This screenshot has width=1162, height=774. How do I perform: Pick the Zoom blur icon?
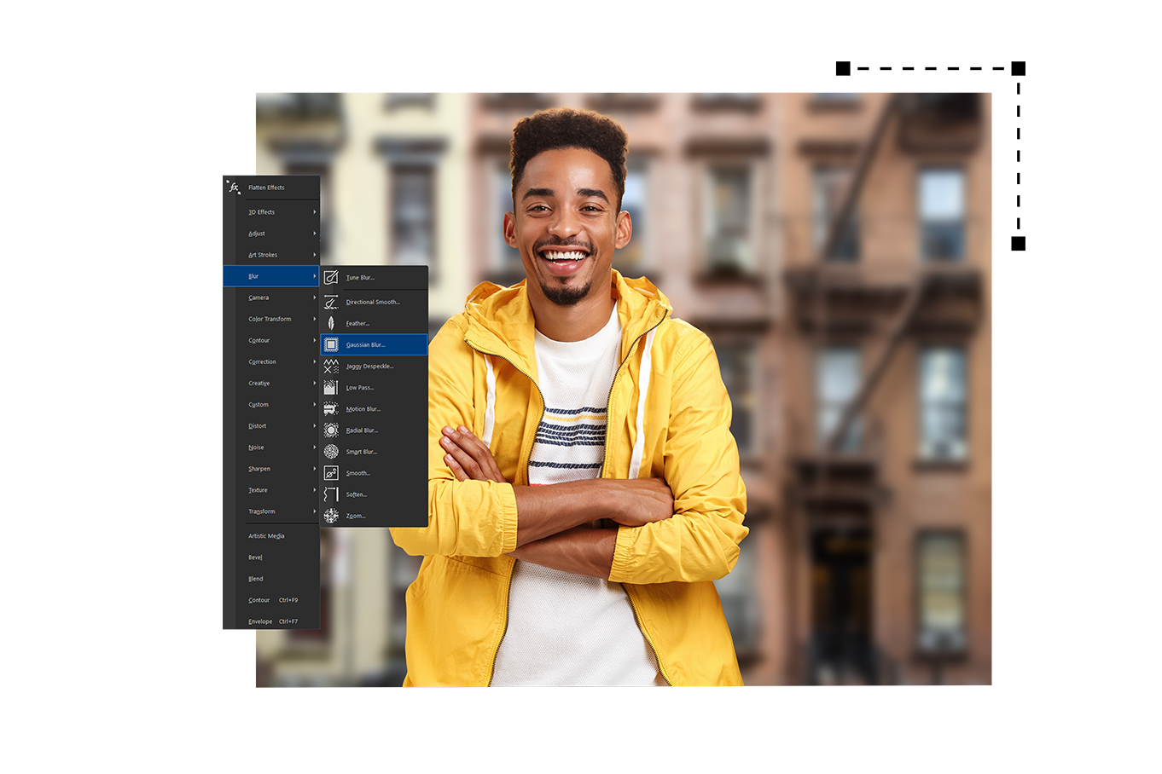pyautogui.click(x=331, y=516)
